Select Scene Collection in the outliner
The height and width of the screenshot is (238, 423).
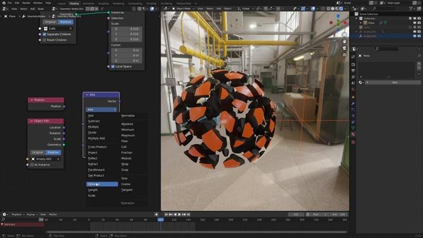tap(369, 14)
